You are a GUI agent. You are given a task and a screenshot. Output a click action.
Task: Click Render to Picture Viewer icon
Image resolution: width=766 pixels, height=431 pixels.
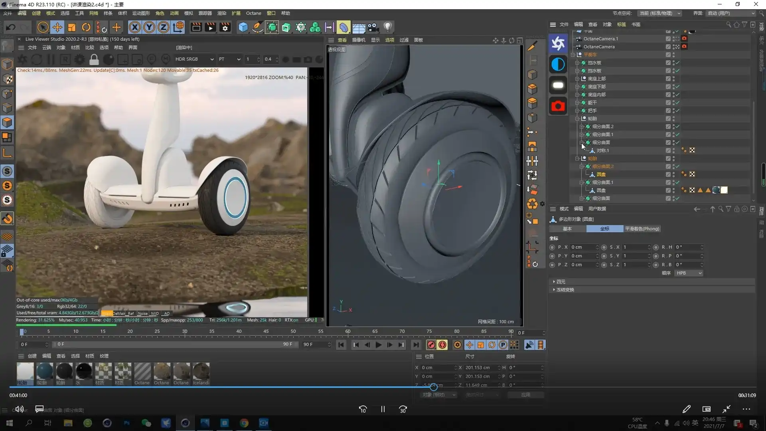(x=210, y=27)
